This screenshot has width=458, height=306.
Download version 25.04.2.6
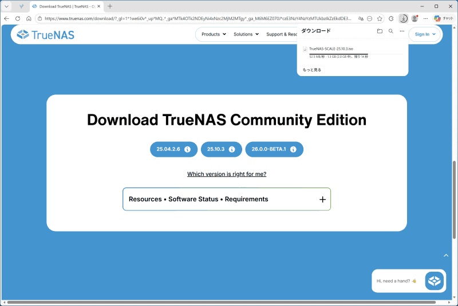[x=168, y=149]
